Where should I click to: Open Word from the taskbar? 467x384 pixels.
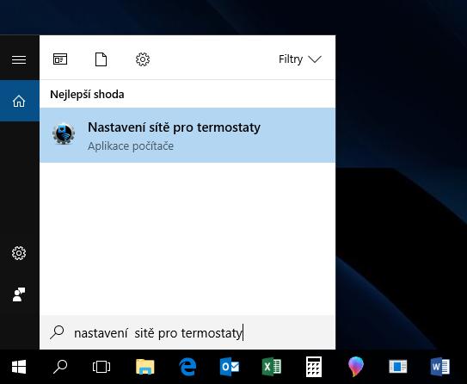tap(439, 367)
